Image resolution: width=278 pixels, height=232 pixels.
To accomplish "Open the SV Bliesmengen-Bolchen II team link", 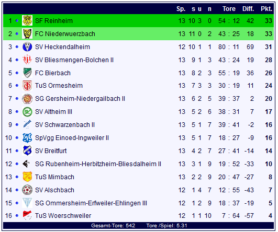I will [x=74, y=60].
